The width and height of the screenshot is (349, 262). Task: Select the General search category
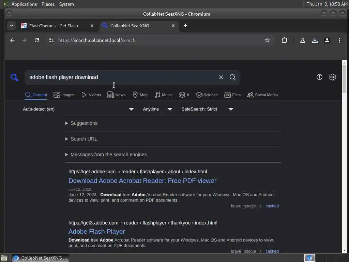pyautogui.click(x=36, y=95)
